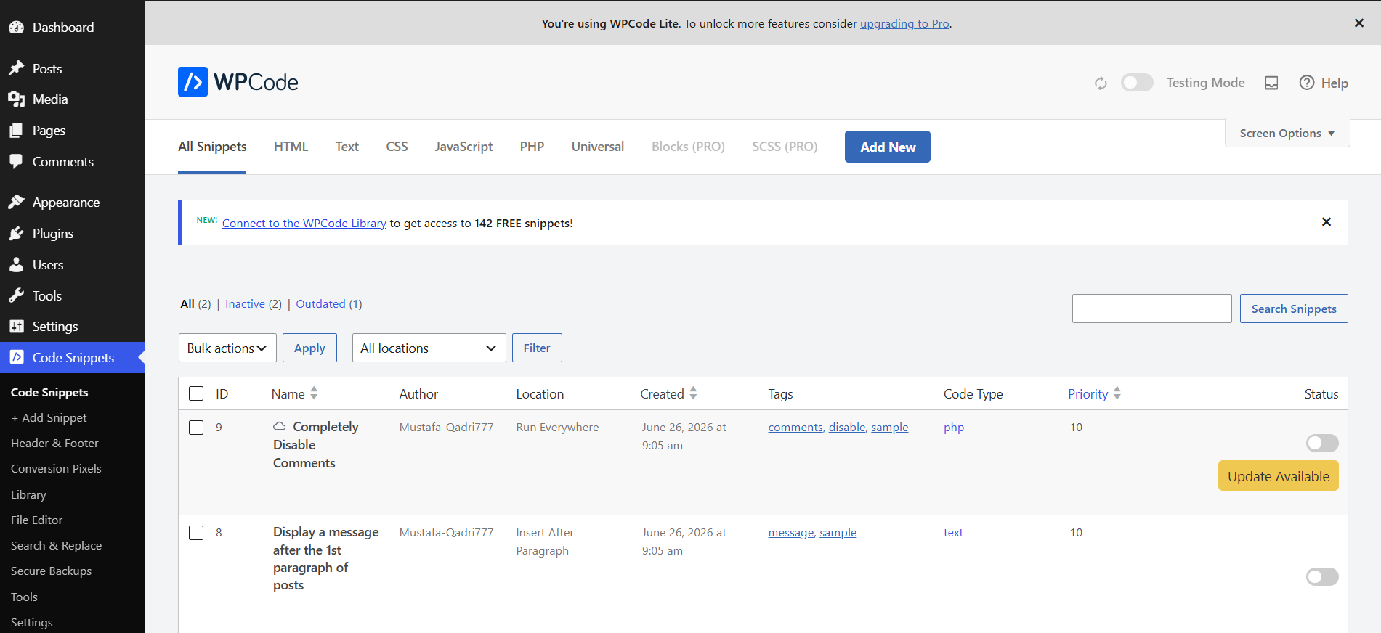
Task: Switch to Universal tab
Action: (598, 147)
